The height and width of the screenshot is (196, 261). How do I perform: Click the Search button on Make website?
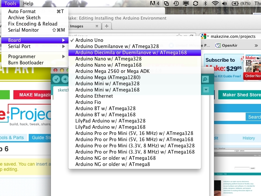click(253, 117)
